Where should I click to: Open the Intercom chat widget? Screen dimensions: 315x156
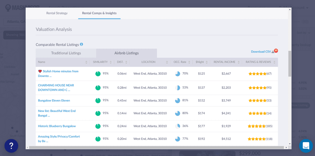[306, 146]
